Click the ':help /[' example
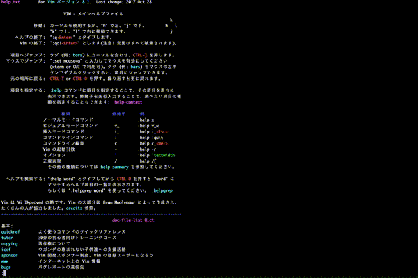Screen dimensions: 418x278 147,161
